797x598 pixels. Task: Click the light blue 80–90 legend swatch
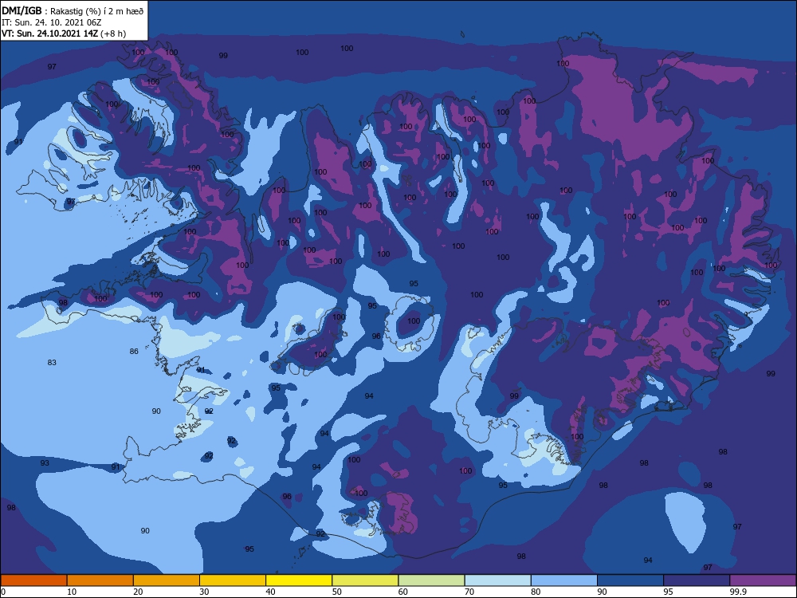pos(564,580)
